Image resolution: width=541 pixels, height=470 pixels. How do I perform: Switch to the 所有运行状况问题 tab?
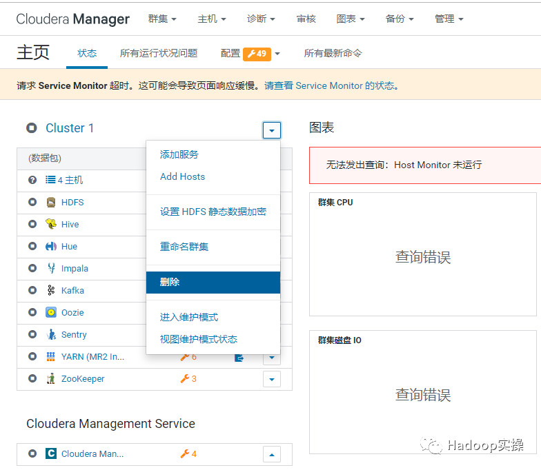point(159,53)
